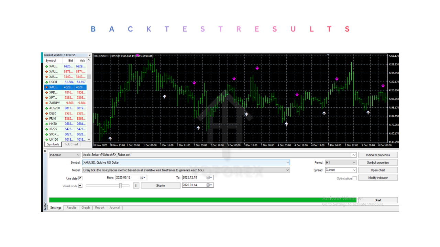Close the Tester panel
This screenshot has width=440, height=247.
(x=45, y=151)
